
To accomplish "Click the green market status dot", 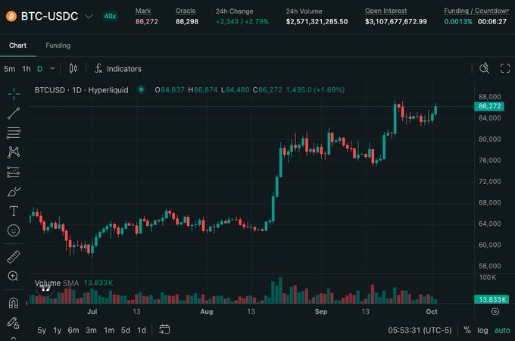I will click(x=141, y=89).
